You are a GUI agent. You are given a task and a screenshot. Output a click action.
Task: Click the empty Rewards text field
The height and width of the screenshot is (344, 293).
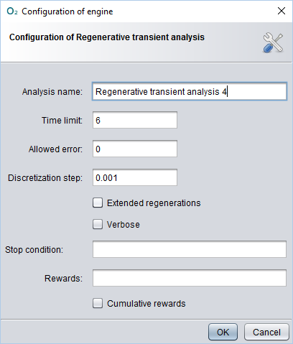(190, 278)
